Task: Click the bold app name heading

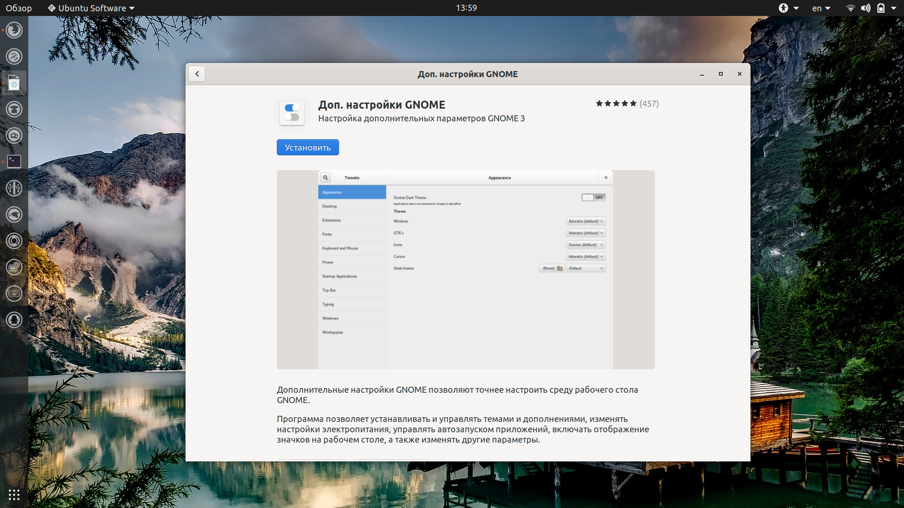Action: (382, 105)
